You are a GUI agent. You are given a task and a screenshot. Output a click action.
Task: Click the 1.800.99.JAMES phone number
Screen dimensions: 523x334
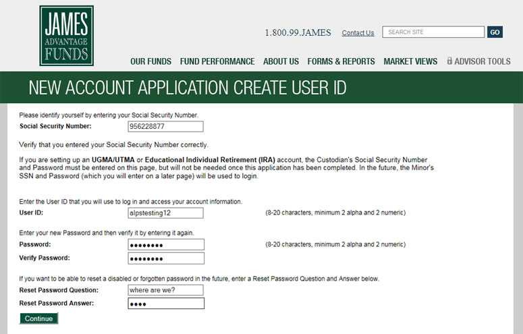[298, 32]
